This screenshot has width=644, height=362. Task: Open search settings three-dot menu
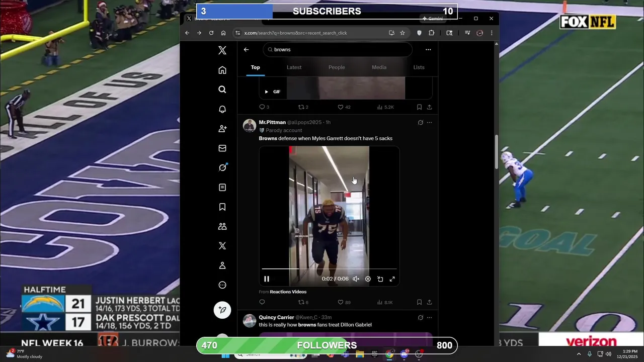pyautogui.click(x=428, y=50)
